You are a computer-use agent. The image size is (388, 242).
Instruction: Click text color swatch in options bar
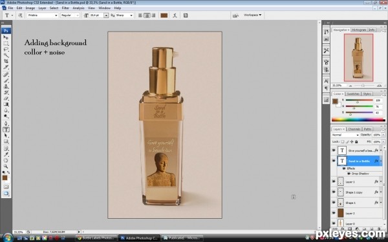pos(164,15)
